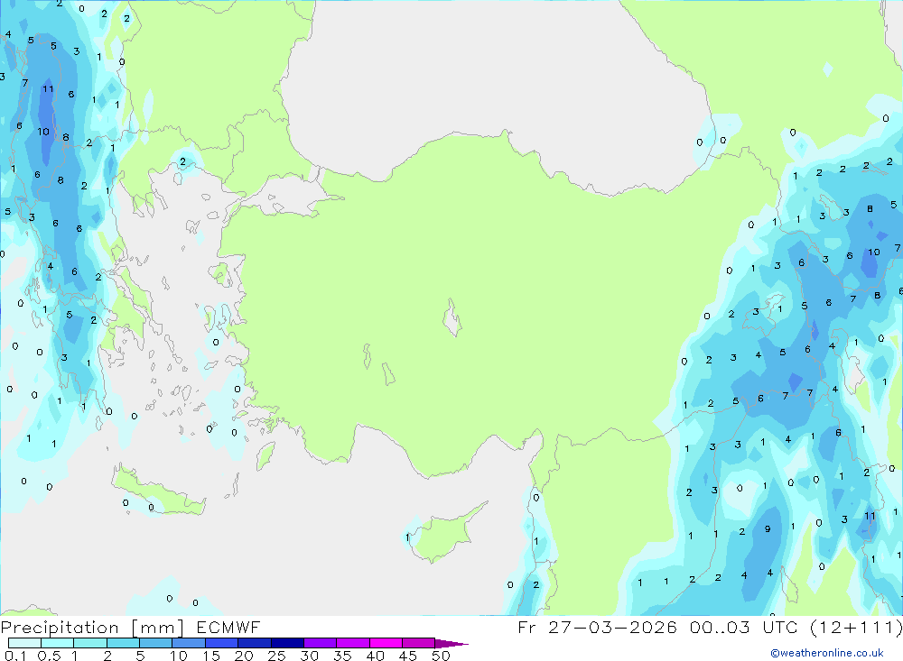The image size is (903, 661).
Task: Click the 25–30 mm legend color swatch
Action: point(287,643)
